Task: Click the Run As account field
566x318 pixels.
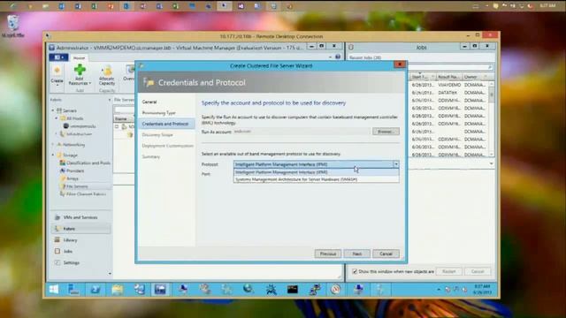Action: 302,132
